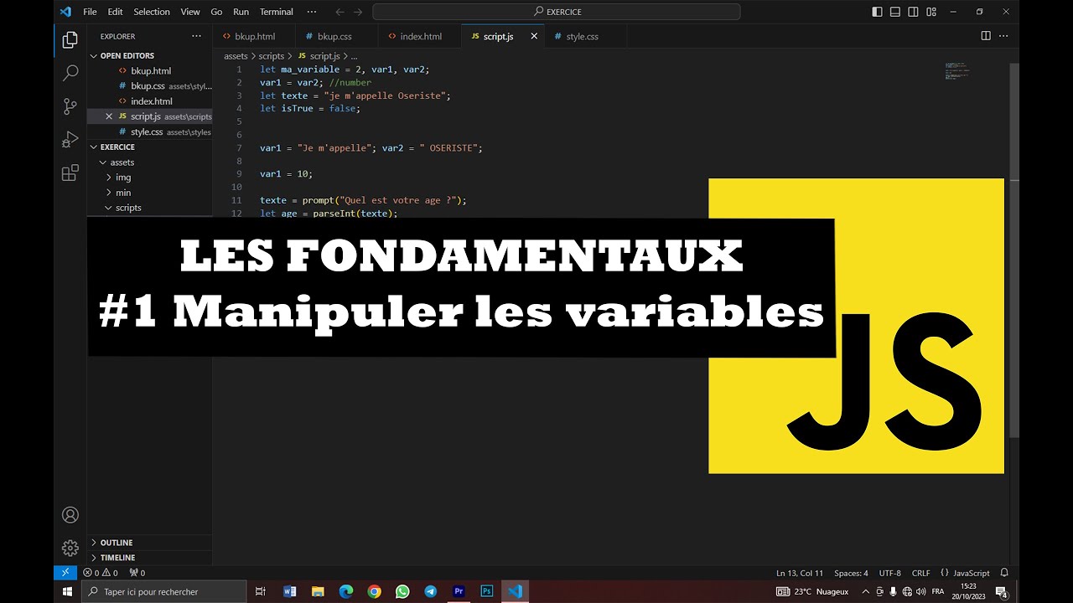Open the Terminal menu
Image resolution: width=1073 pixels, height=603 pixels.
click(x=277, y=12)
